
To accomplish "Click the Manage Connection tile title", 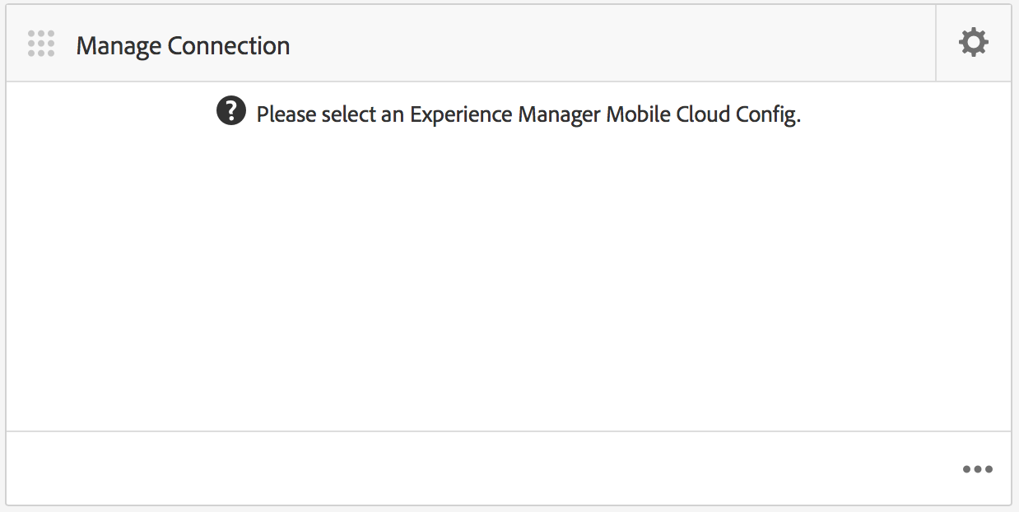I will tap(183, 45).
